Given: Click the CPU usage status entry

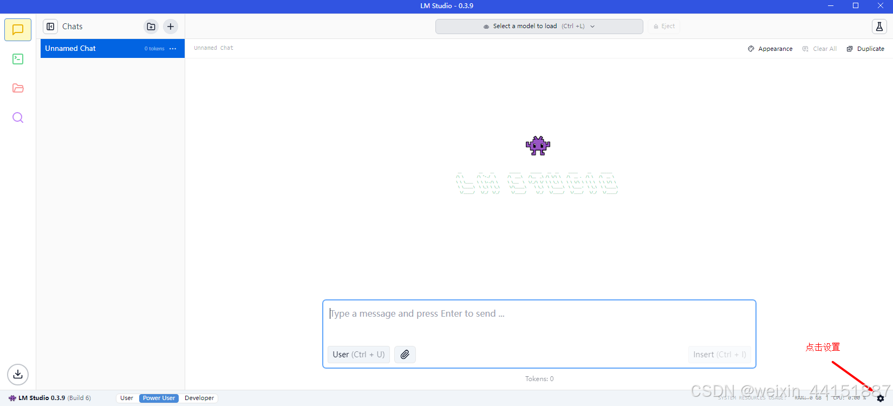Looking at the screenshot, I should click(x=850, y=398).
